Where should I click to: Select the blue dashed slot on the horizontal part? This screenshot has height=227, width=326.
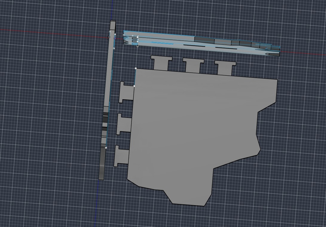tap(162, 43)
